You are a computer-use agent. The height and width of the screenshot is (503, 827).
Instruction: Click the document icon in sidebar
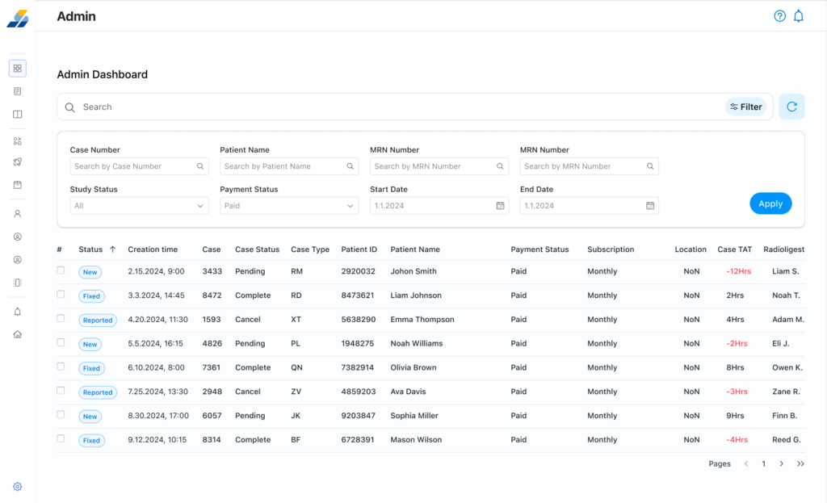(x=18, y=91)
